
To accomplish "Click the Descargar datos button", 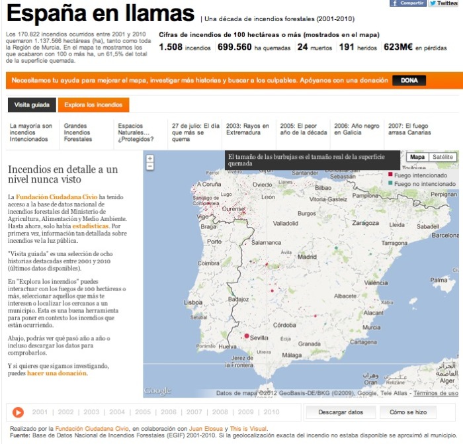I will pos(341,412).
